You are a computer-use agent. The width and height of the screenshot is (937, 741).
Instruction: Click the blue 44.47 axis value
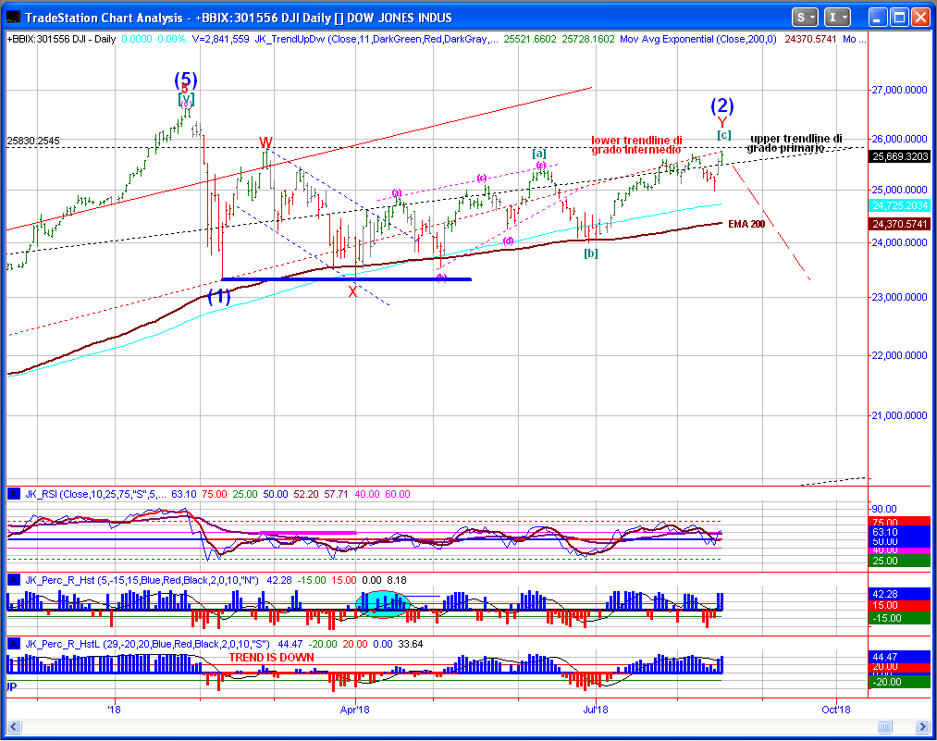click(899, 657)
